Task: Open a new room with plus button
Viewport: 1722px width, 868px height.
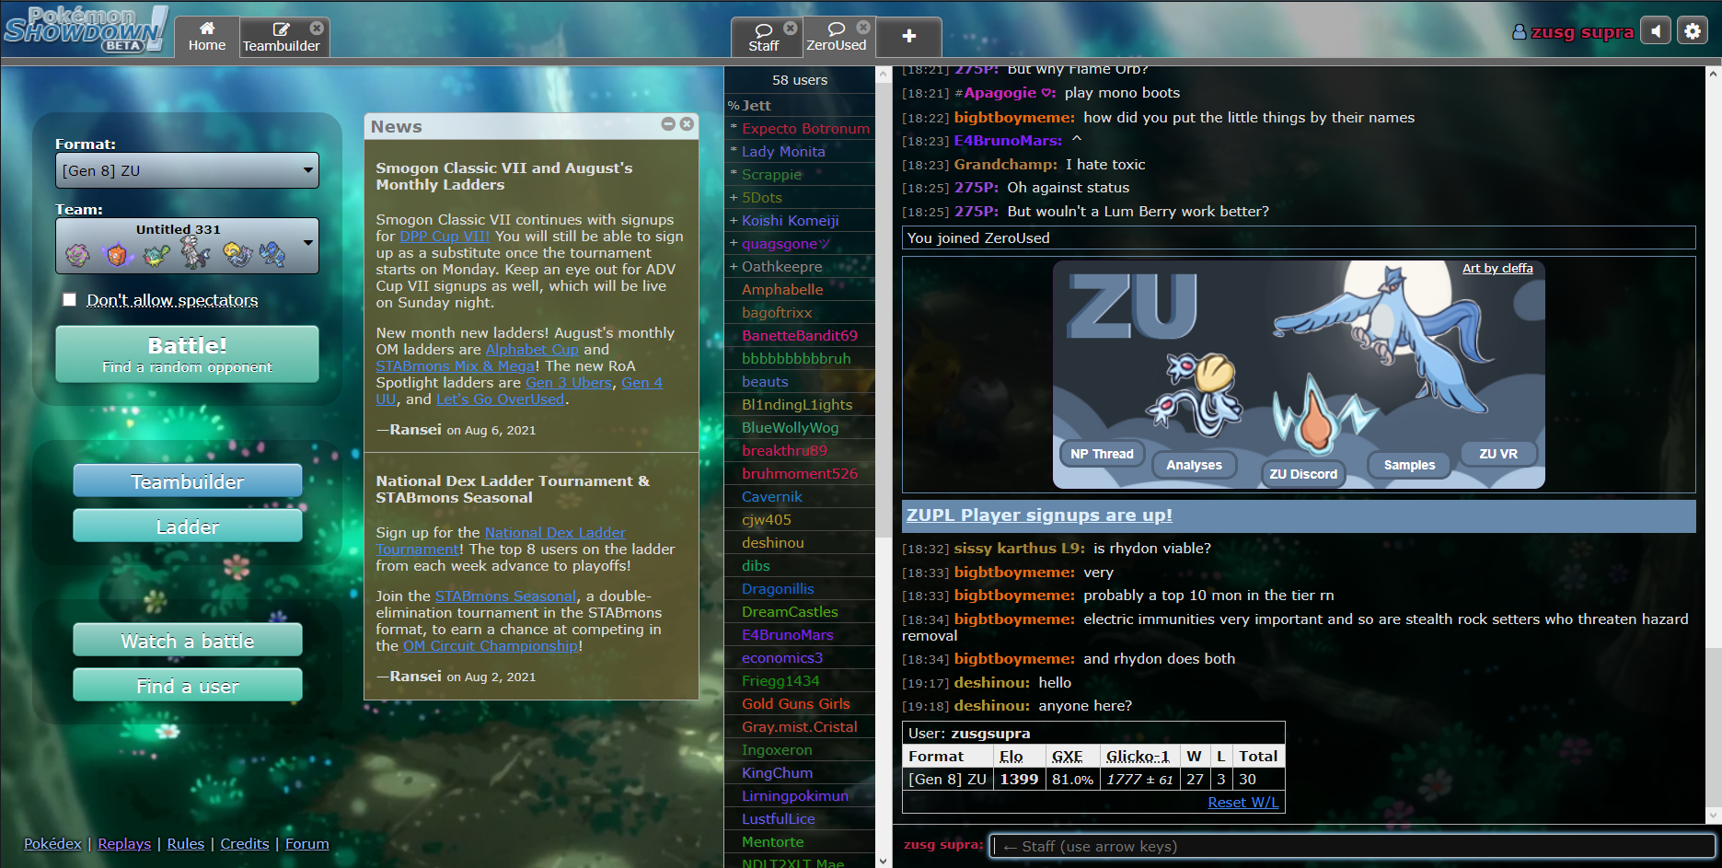Action: 909,37
